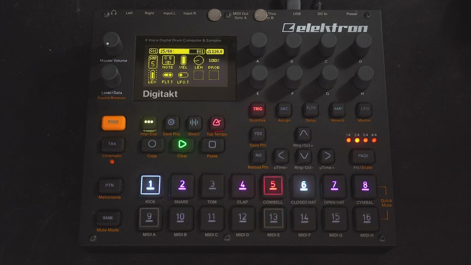The image size is (471, 265).
Task: Click the LEV parameter on the display
Action: click(x=152, y=77)
